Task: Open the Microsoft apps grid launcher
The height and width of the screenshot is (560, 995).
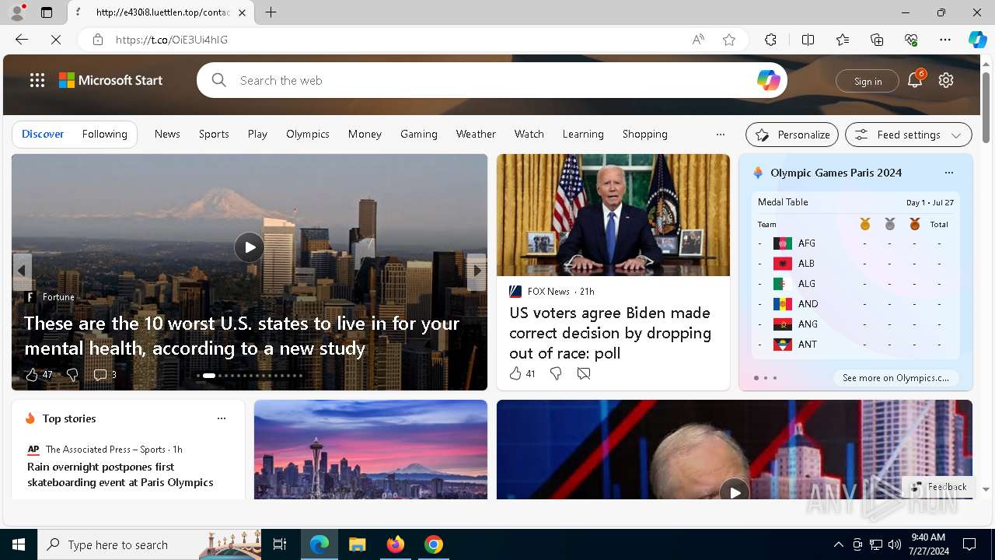Action: click(x=37, y=80)
